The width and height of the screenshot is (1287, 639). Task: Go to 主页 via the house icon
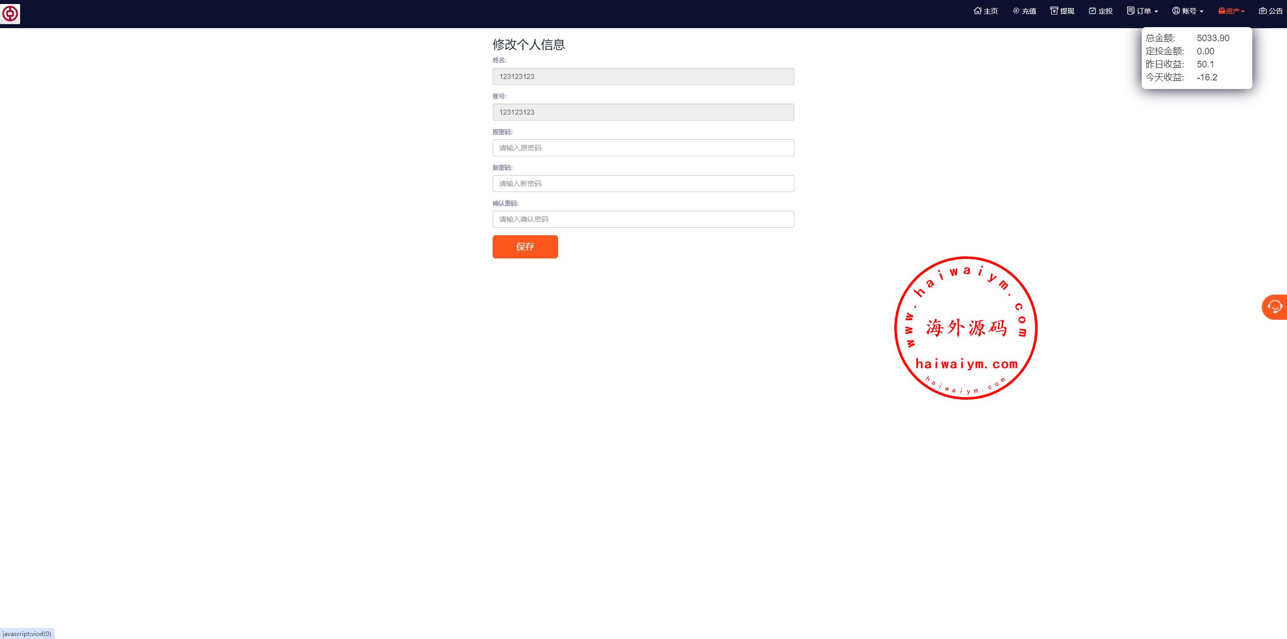[x=977, y=11]
